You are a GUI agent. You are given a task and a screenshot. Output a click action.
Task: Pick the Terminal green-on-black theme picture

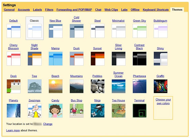click(x=140, y=111)
